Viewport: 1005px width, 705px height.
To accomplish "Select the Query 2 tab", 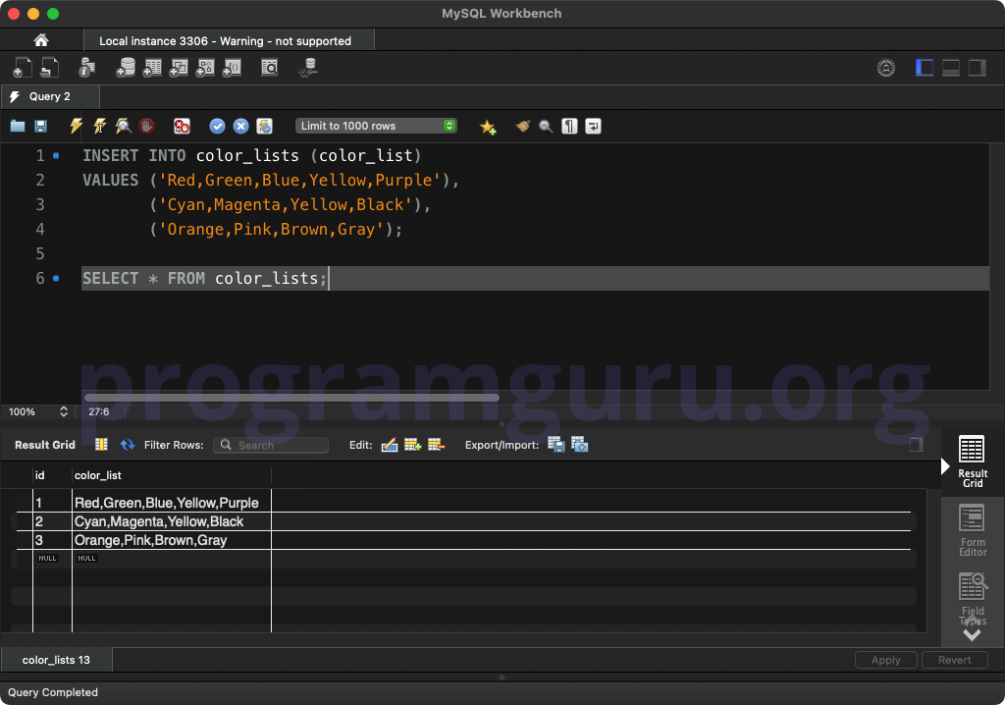I will [x=50, y=96].
